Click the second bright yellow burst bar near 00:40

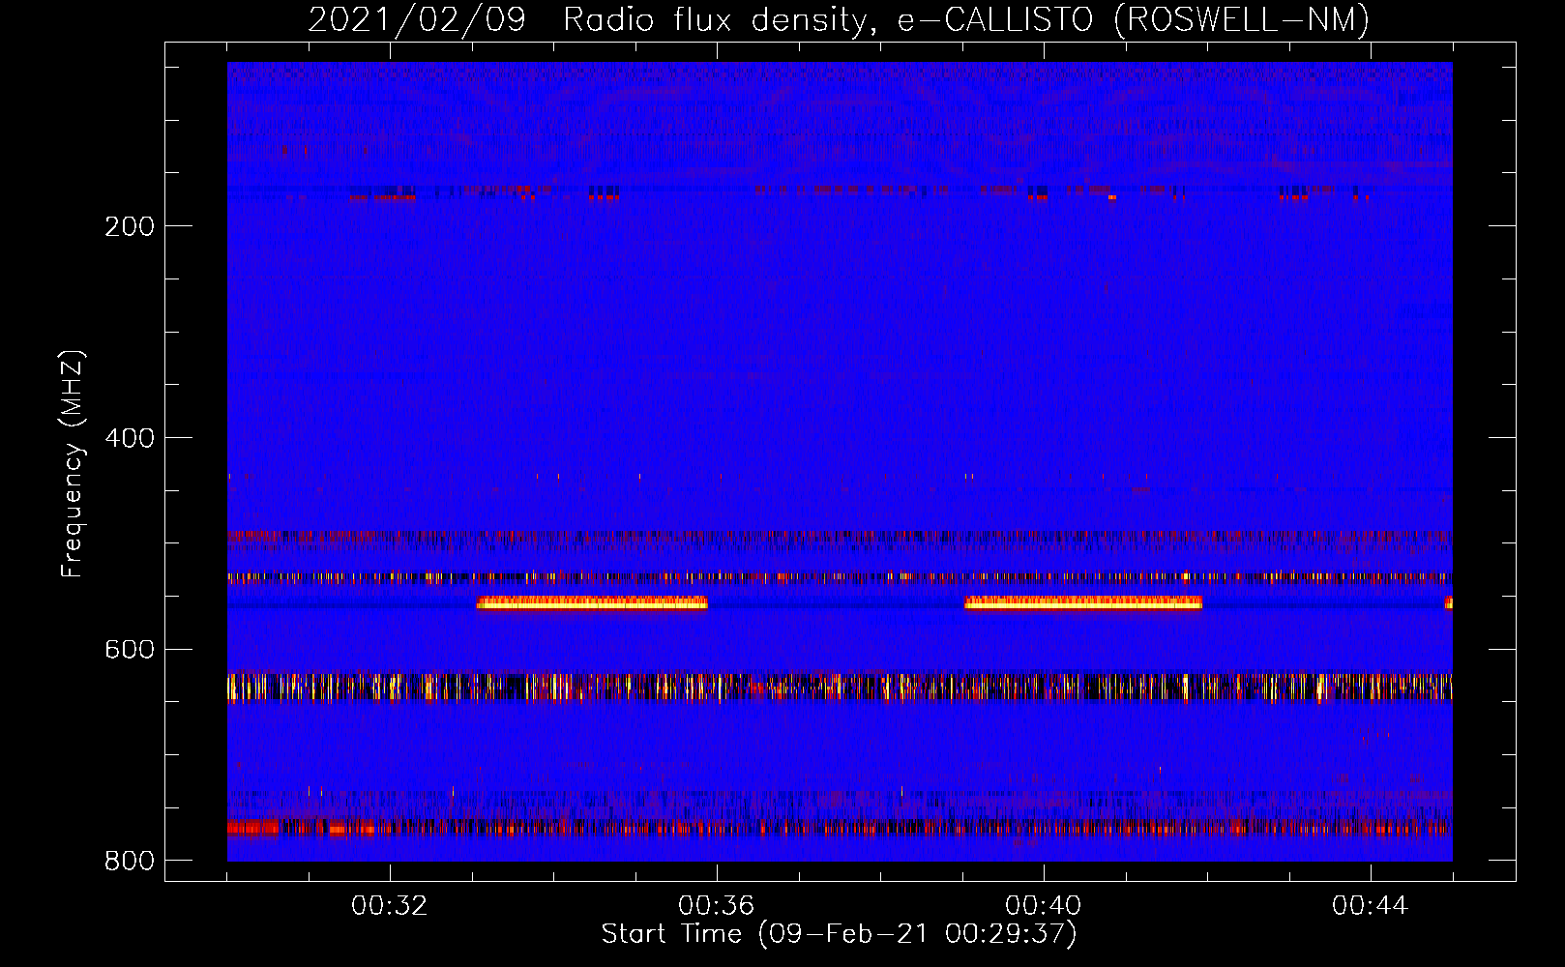pyautogui.click(x=1083, y=602)
